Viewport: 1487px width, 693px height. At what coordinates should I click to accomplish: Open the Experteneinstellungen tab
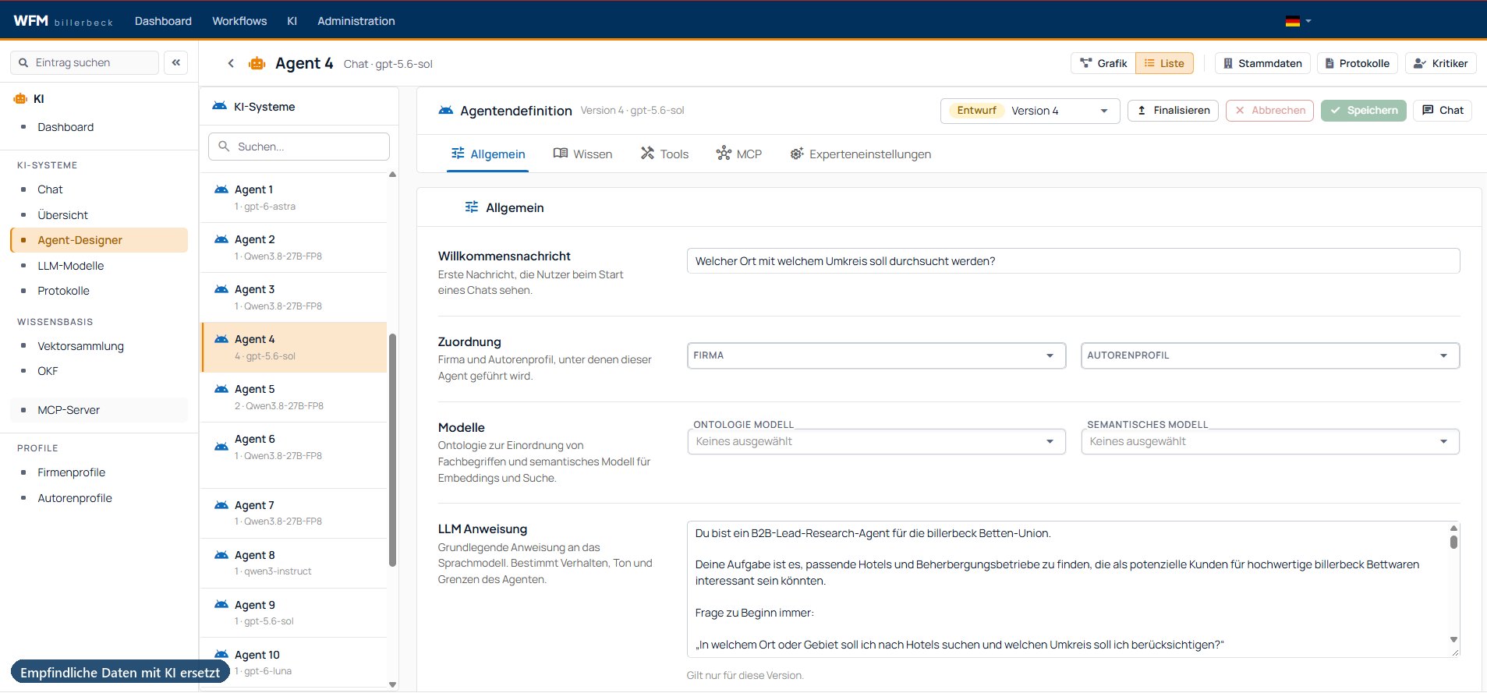point(860,154)
